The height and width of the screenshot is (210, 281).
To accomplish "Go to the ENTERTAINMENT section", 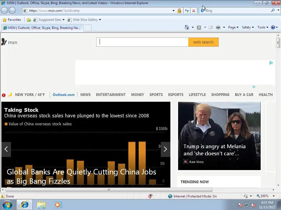I will click(111, 95).
